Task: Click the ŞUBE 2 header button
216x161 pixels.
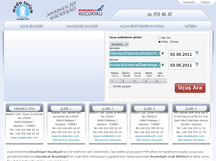Action: click(x=108, y=109)
